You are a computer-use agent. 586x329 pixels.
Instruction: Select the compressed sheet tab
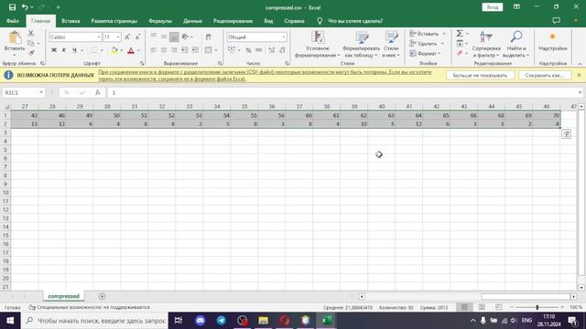[x=63, y=296]
